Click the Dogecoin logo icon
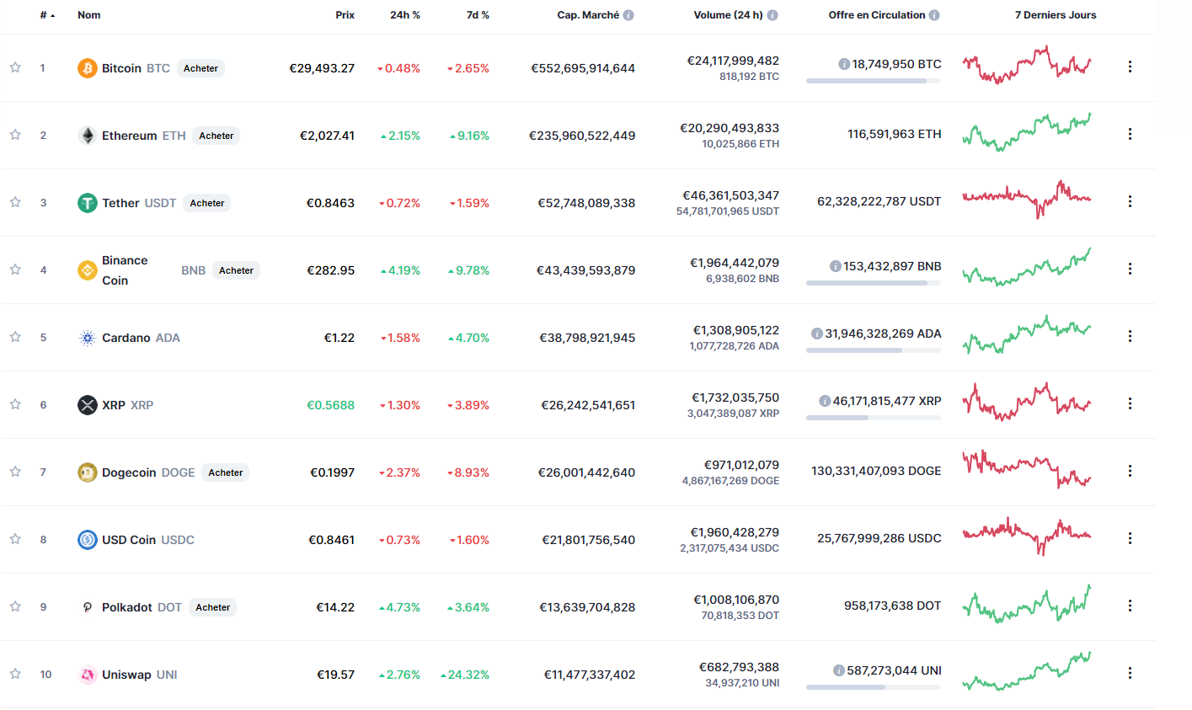 pos(88,472)
